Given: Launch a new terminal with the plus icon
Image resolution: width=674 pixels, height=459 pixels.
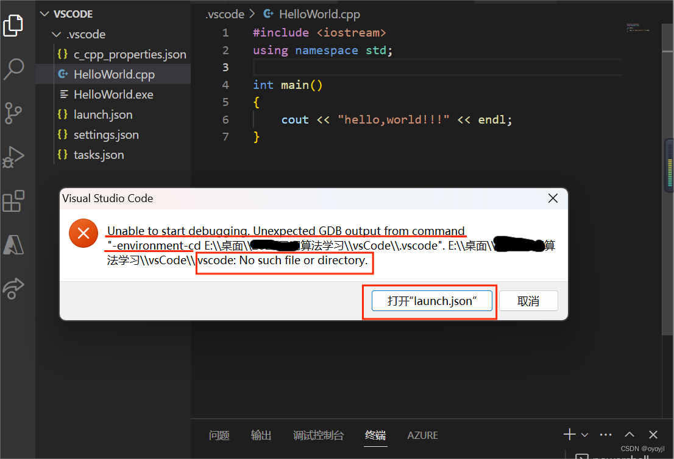Looking at the screenshot, I should click(x=568, y=434).
